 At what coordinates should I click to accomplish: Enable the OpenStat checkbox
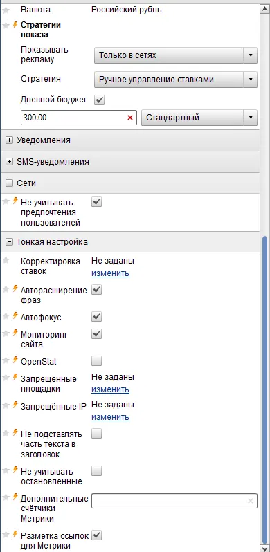pyautogui.click(x=97, y=361)
